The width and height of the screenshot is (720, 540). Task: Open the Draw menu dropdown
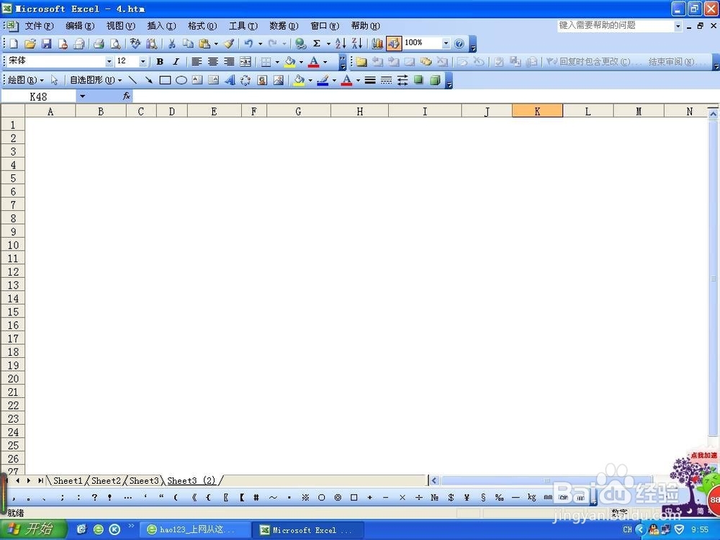(x=26, y=81)
